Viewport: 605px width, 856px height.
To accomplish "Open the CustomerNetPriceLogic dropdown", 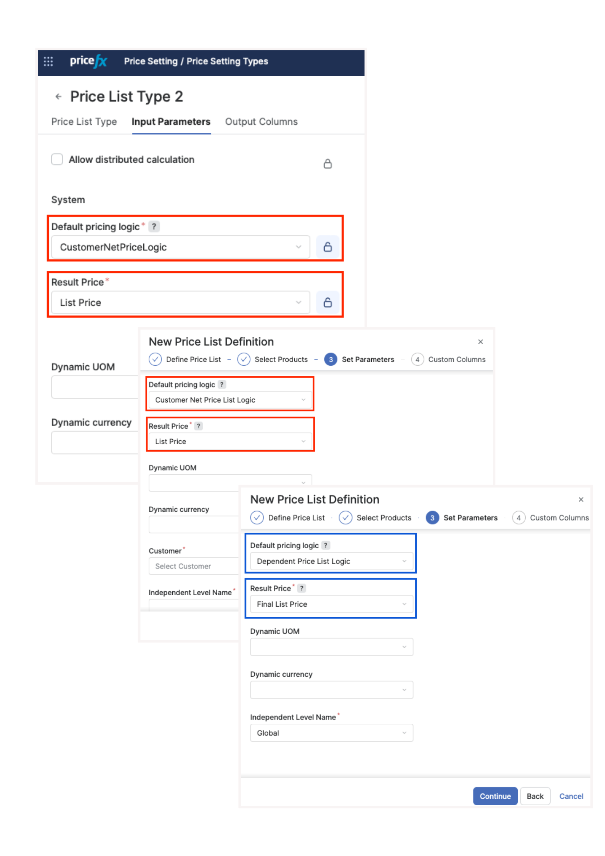I will (180, 247).
